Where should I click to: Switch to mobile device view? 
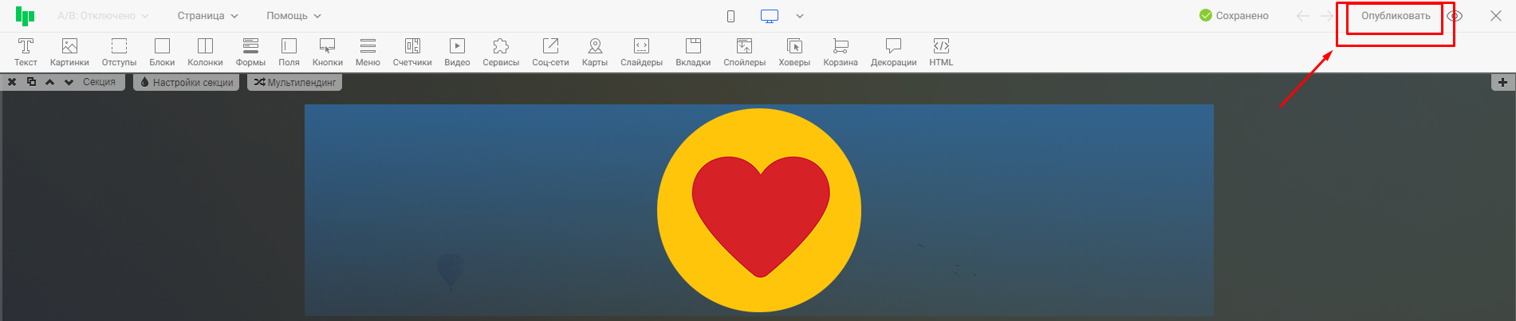730,16
